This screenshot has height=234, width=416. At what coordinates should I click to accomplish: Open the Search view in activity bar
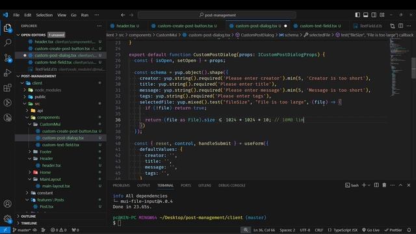[x=7, y=42]
